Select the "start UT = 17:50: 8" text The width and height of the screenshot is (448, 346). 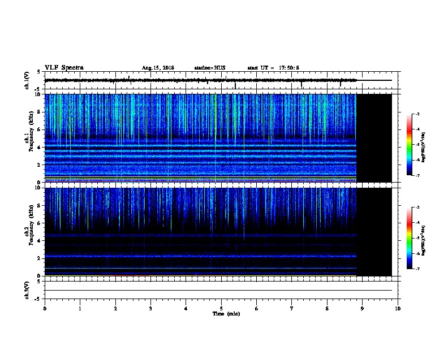[x=273, y=68]
